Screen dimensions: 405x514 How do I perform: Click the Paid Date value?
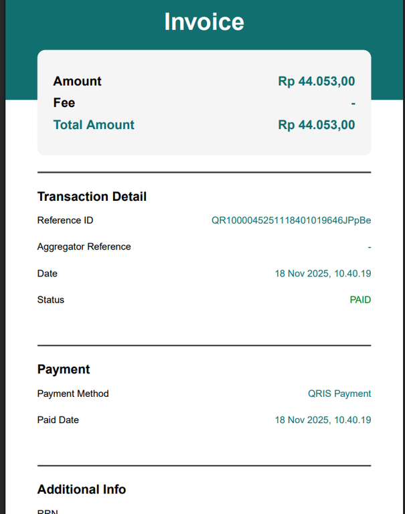pyautogui.click(x=323, y=420)
